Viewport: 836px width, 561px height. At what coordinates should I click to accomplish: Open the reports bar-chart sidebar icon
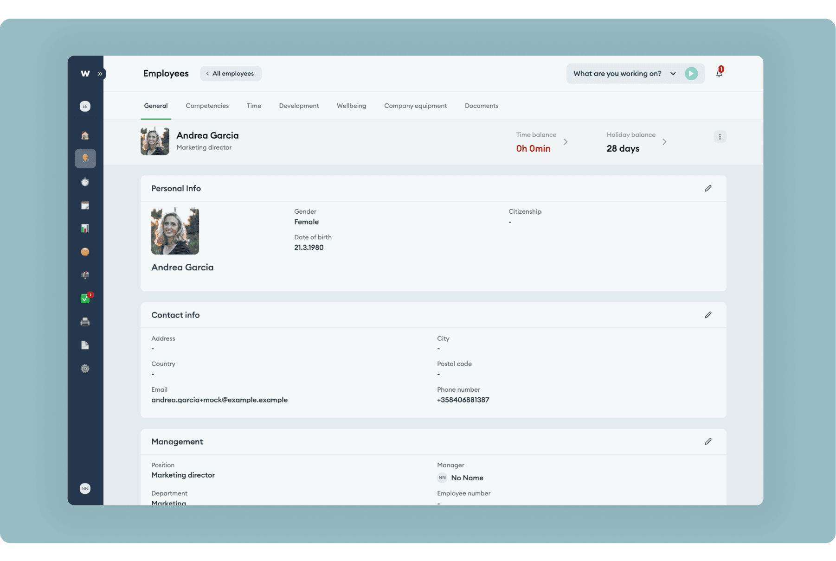coord(85,228)
